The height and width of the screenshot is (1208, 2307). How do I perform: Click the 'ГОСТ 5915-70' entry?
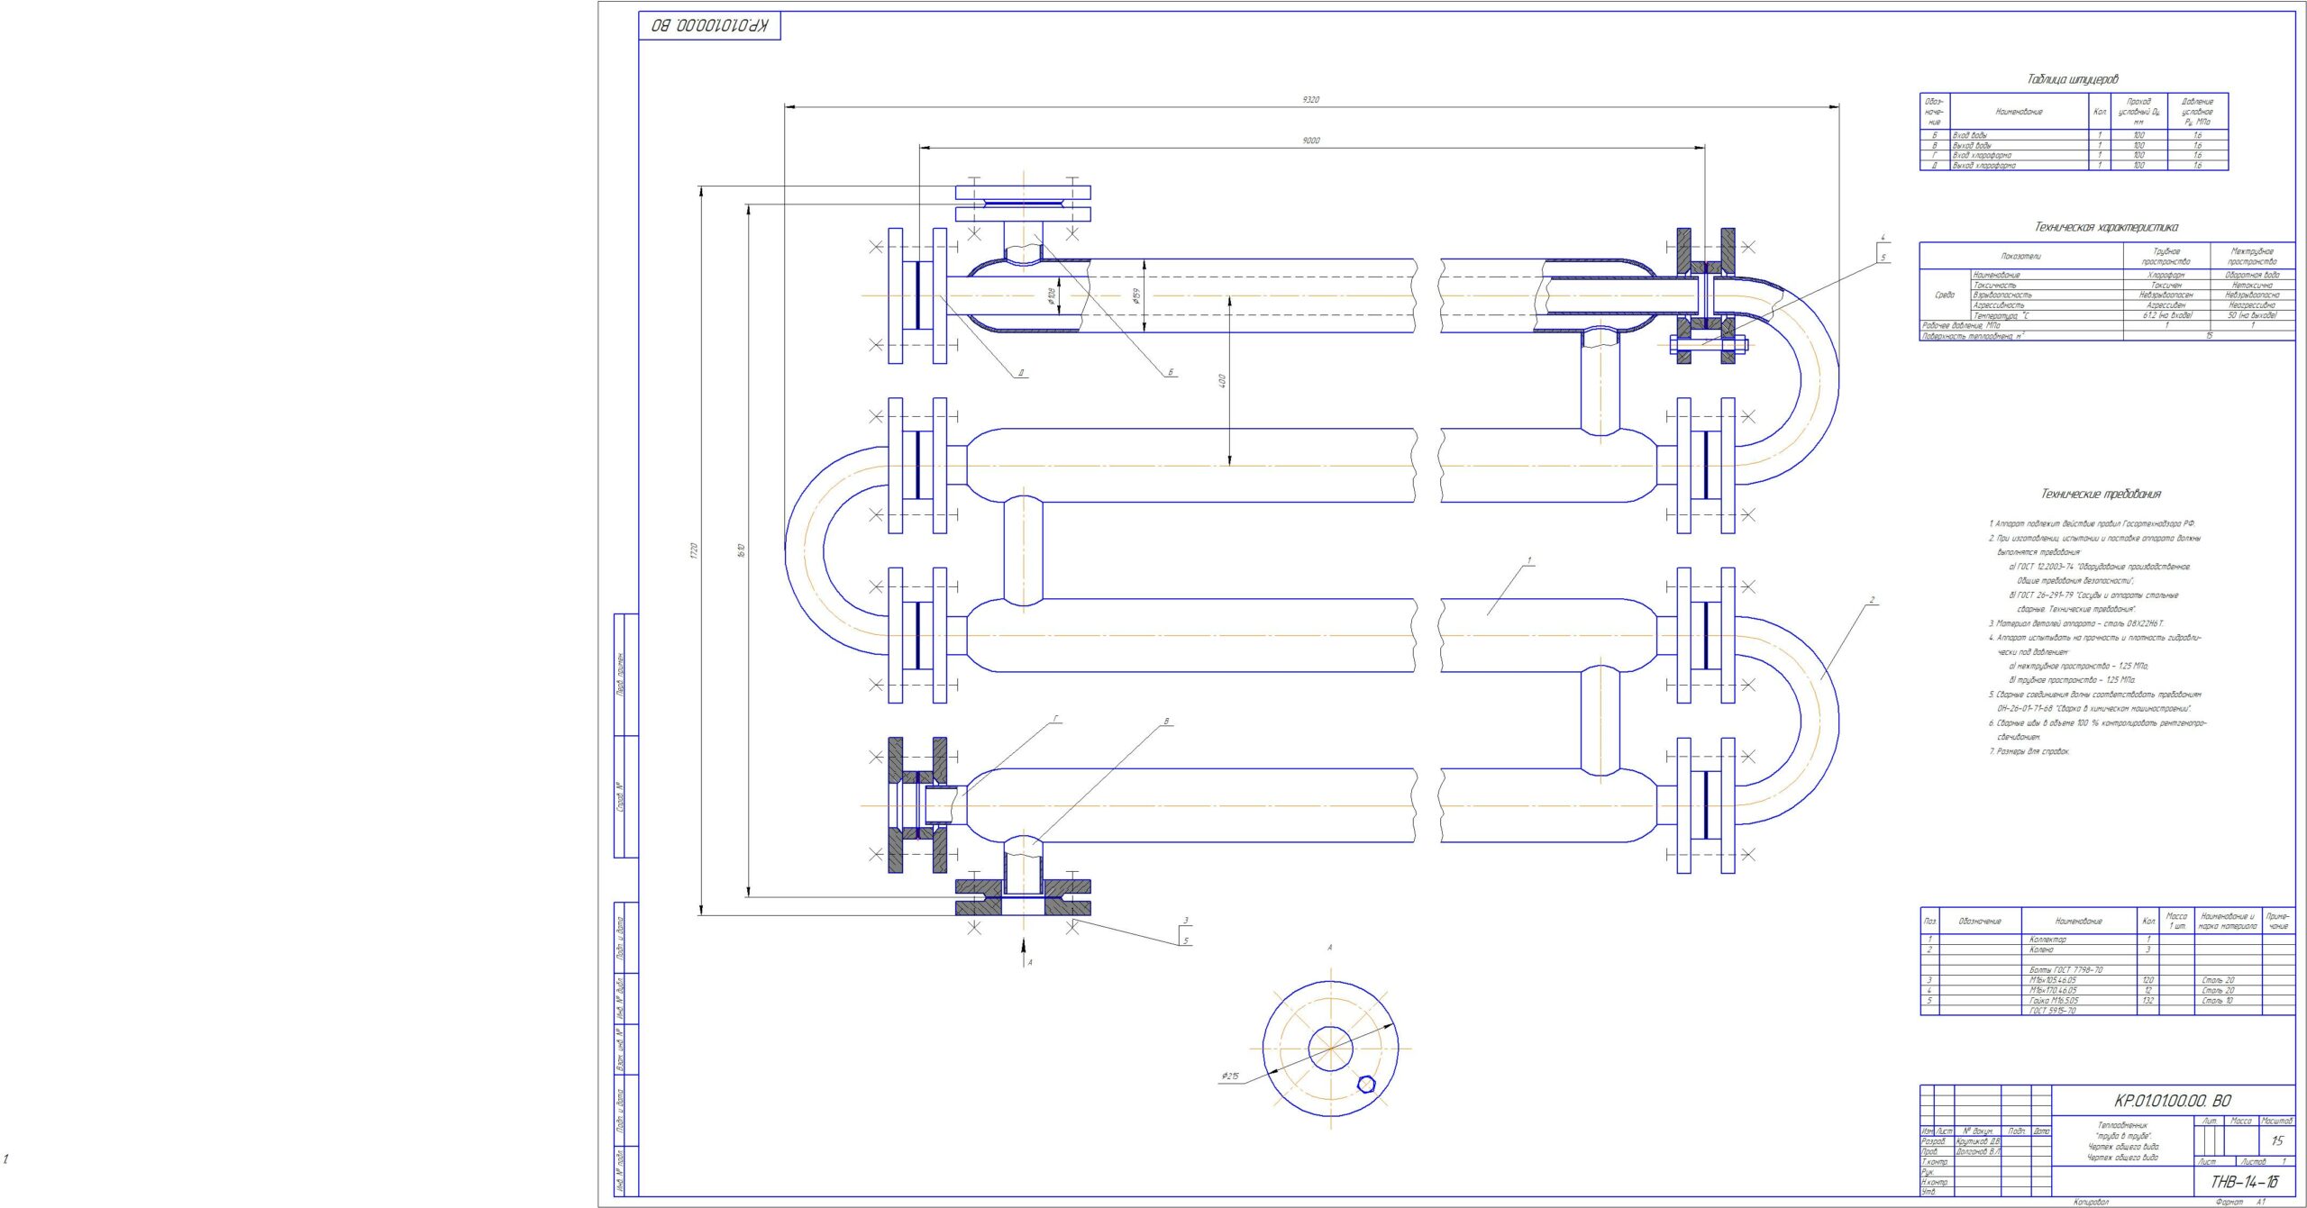tap(2052, 1011)
